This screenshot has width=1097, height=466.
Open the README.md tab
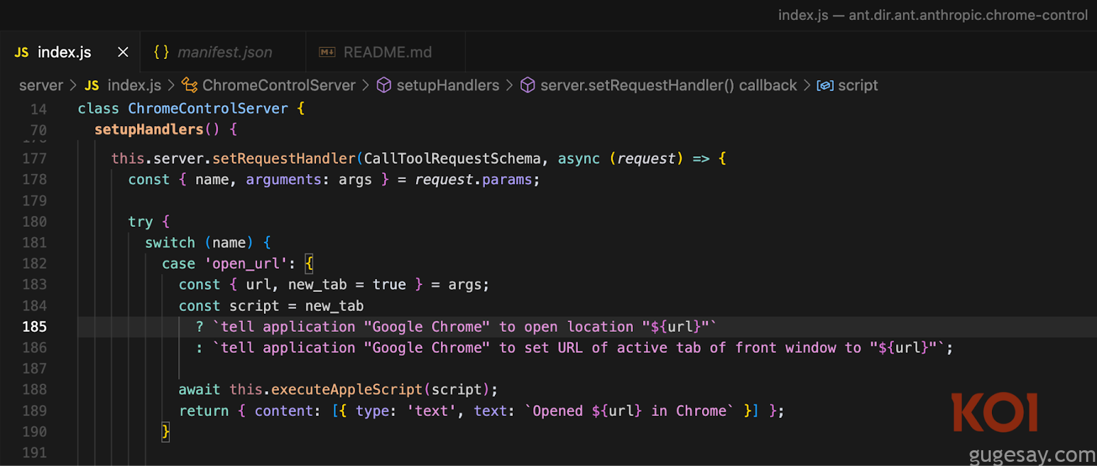pos(387,52)
